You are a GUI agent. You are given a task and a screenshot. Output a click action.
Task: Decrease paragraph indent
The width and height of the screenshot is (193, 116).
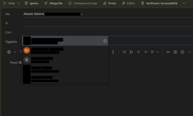[x=139, y=52]
